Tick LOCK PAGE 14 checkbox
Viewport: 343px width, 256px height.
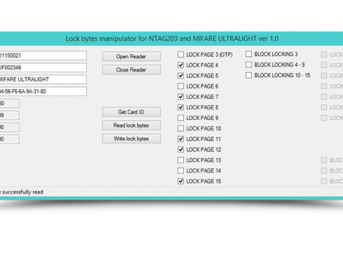click(180, 170)
